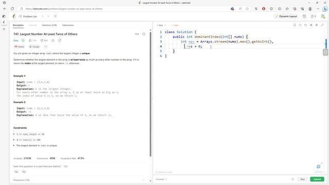This screenshot has height=185, width=329.
Task: Add a new tab with plus icon
Action: [x=4, y=29]
